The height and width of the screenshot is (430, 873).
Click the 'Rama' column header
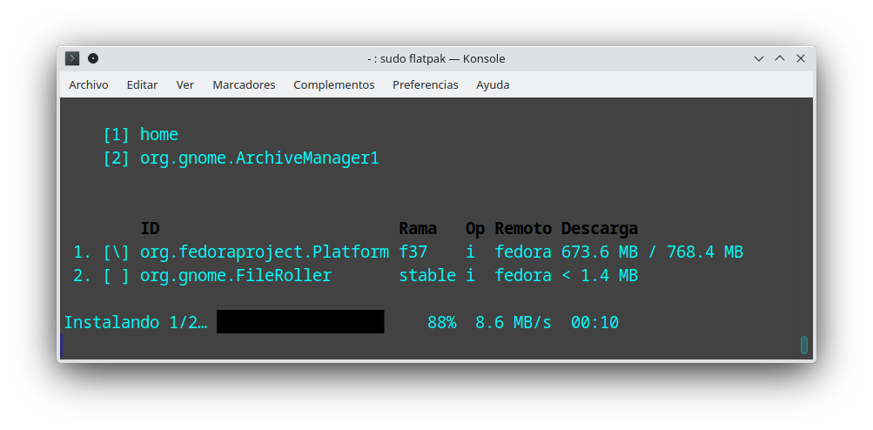[418, 228]
